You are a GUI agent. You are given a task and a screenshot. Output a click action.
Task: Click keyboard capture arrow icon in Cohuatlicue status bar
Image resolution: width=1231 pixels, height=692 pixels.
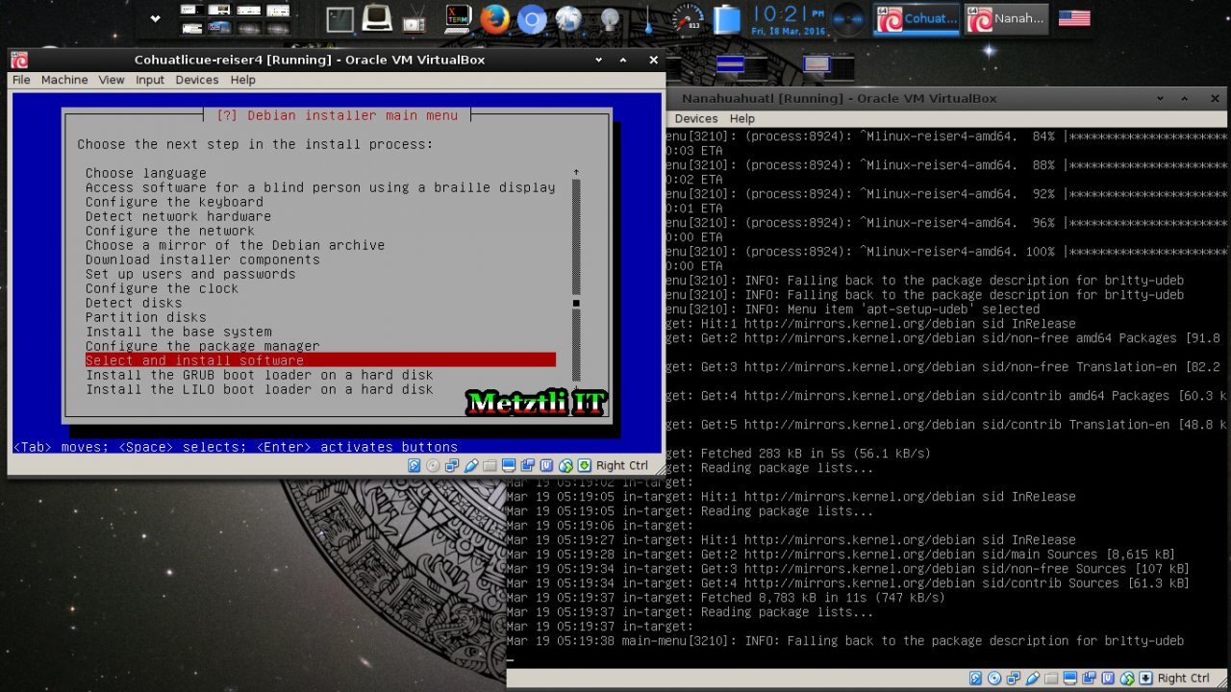[x=585, y=465]
